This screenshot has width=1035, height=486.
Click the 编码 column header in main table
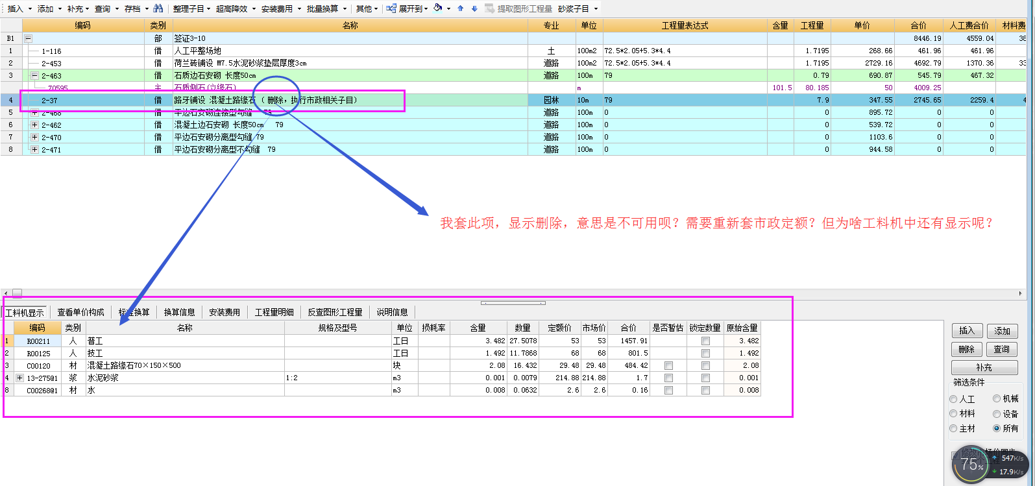pos(82,25)
